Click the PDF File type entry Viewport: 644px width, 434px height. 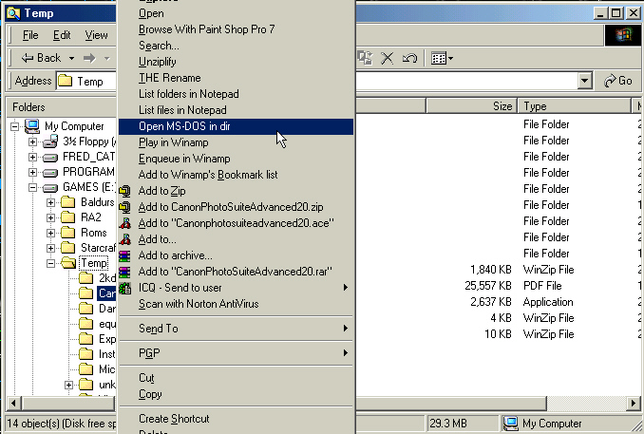542,286
